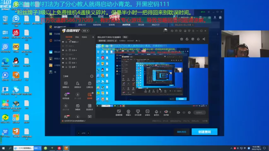The image size is (269, 151).
Task: Switch to the 游戏 tab in platform
Action: tap(65, 16)
